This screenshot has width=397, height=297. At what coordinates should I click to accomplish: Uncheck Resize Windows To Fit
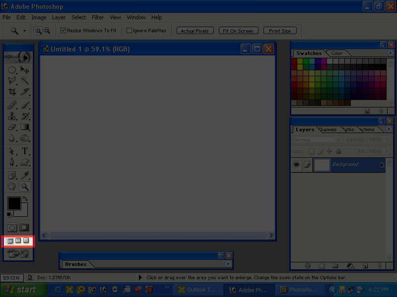pyautogui.click(x=64, y=31)
